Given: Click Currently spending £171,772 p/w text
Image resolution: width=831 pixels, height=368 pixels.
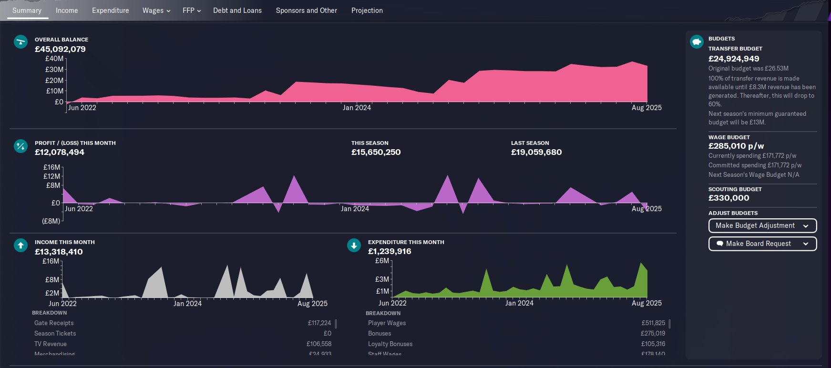Looking at the screenshot, I should pyautogui.click(x=752, y=156).
